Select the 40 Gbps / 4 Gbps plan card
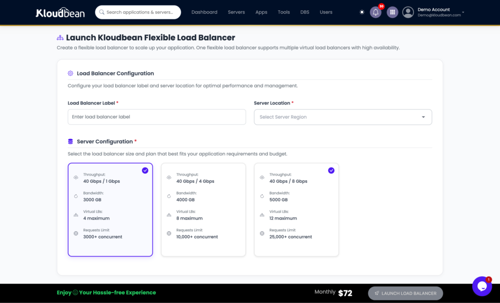500x303 pixels. coord(204,210)
